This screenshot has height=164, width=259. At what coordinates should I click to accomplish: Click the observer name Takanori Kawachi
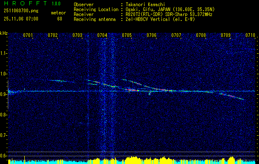(145, 5)
